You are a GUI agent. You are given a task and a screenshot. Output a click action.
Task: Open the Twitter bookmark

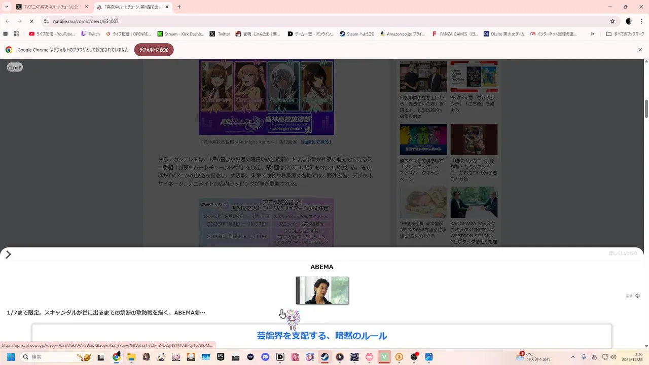click(220, 34)
